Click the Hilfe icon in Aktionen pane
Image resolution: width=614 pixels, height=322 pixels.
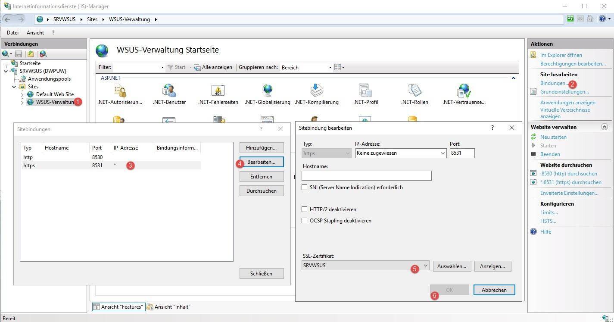point(533,232)
